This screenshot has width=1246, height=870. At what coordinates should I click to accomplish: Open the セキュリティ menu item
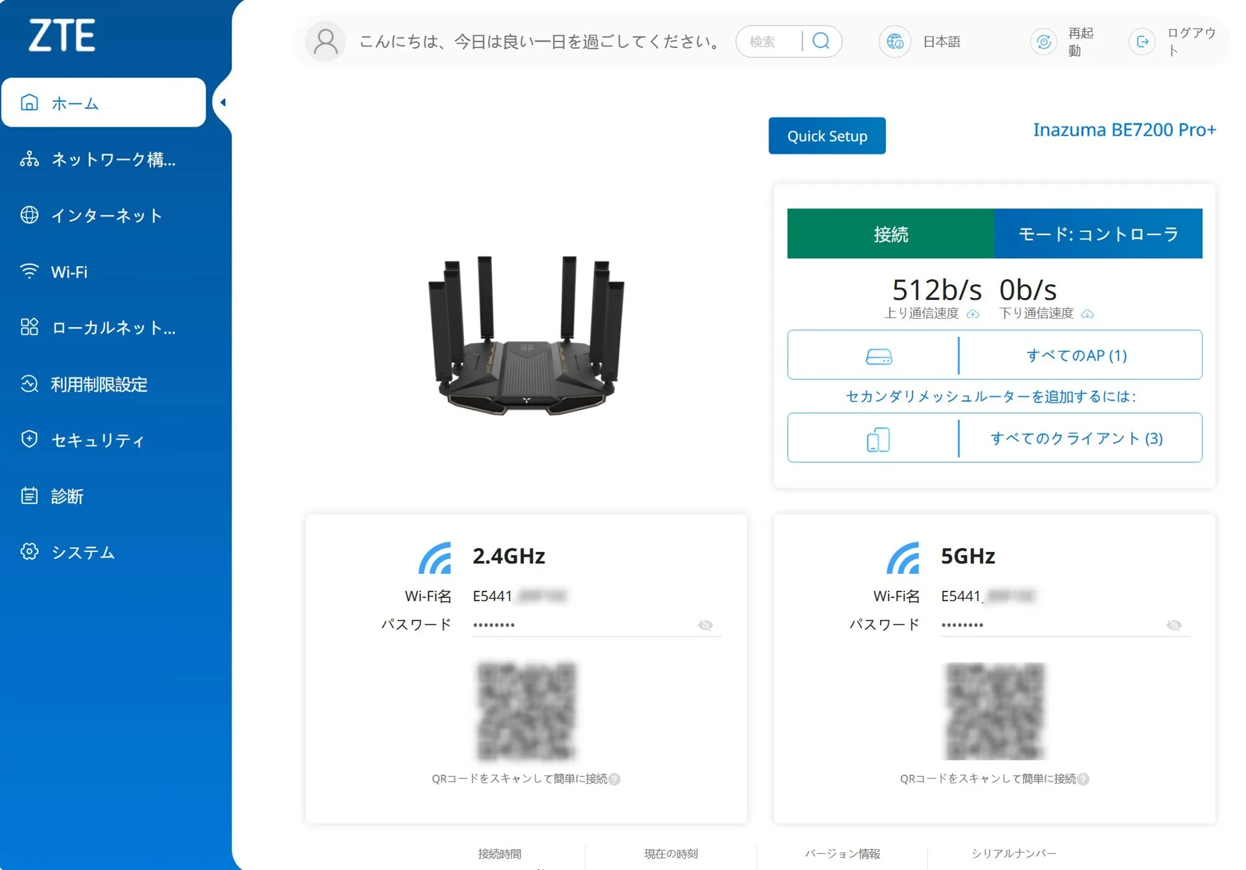[97, 440]
